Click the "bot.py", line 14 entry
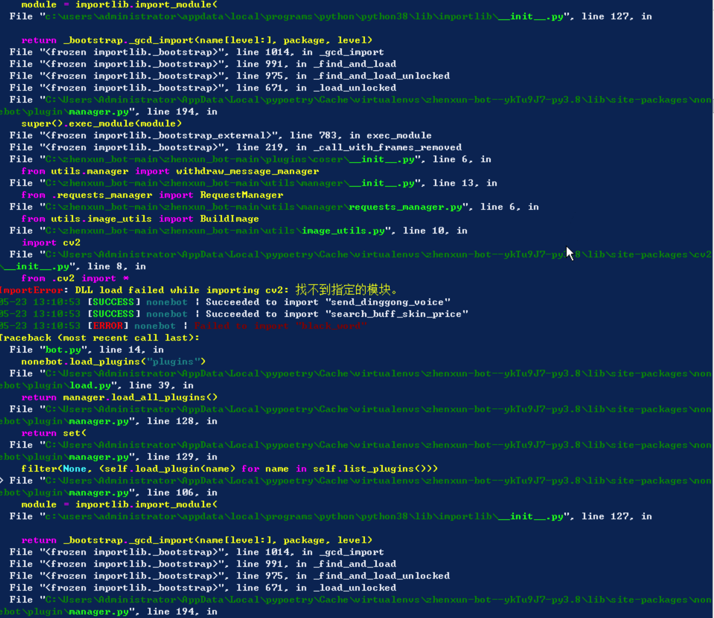This screenshot has height=618, width=714. point(86,350)
